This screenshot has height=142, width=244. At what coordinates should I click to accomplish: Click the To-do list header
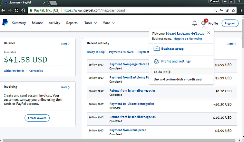(x=181, y=72)
